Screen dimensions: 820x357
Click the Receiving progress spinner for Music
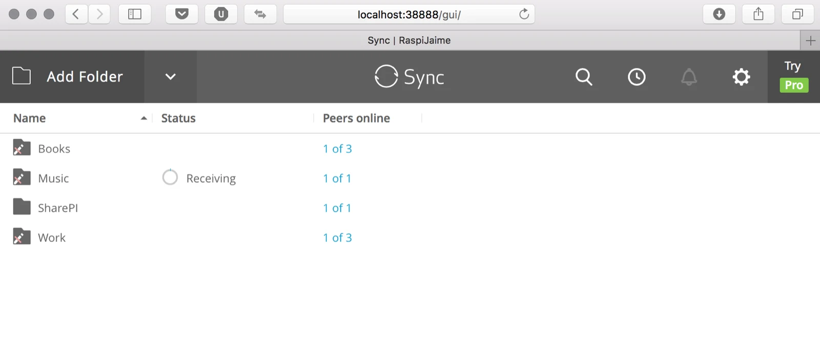pos(170,177)
